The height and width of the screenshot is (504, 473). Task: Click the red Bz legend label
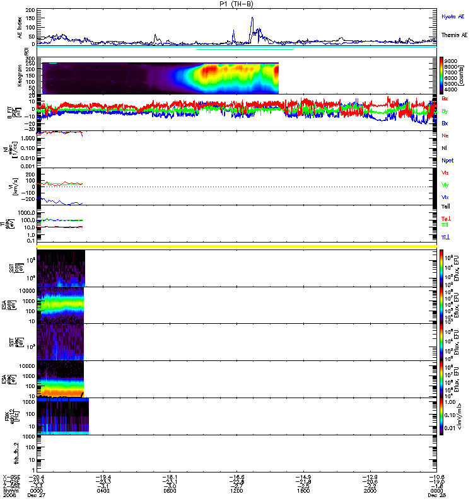tap(445, 98)
